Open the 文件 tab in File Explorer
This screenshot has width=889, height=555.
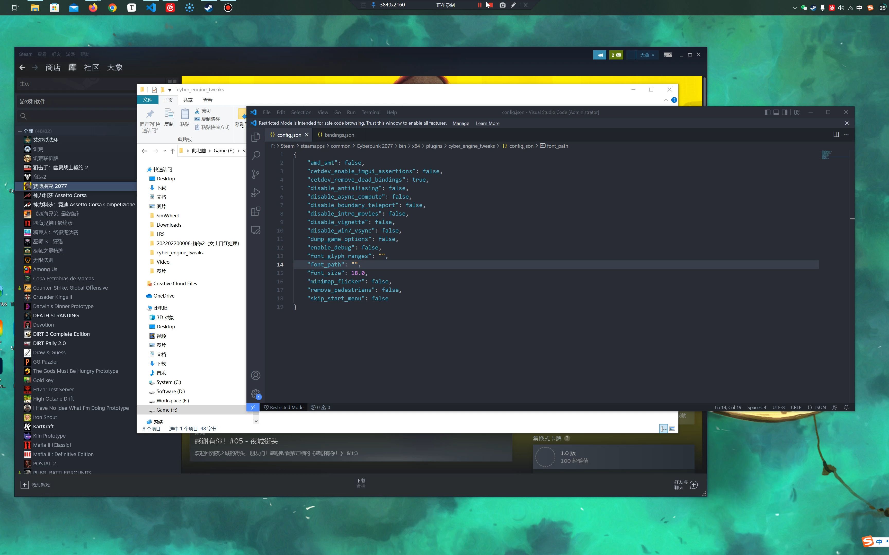click(148, 100)
